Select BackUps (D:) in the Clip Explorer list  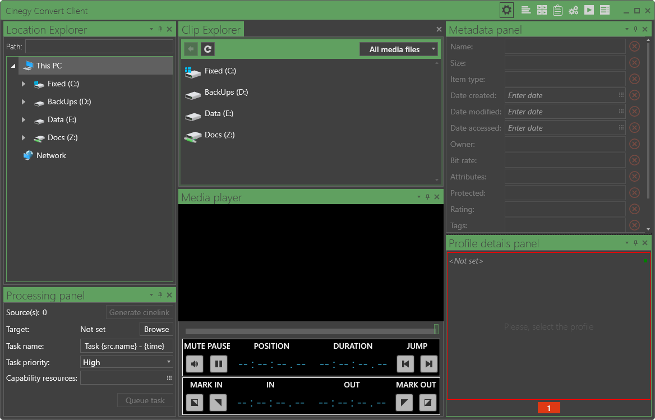tap(226, 93)
